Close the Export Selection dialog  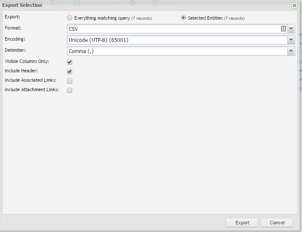(x=294, y=5)
